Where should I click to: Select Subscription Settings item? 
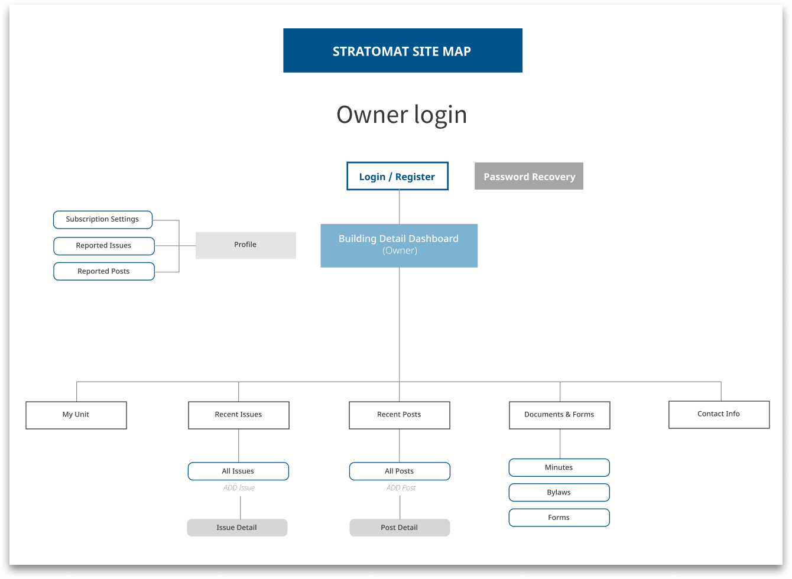(x=103, y=219)
